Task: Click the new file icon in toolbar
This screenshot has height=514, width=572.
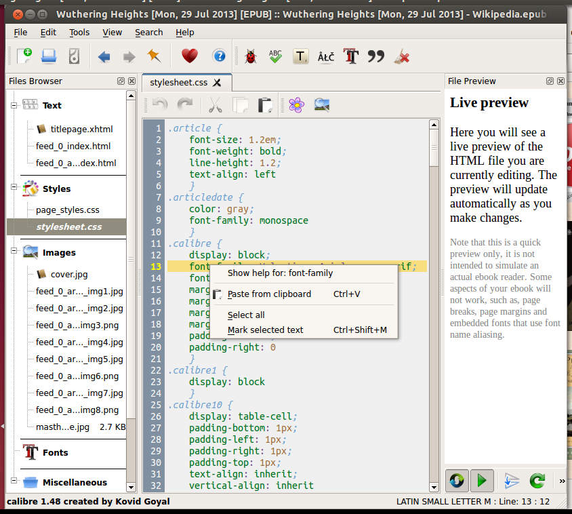Action: (24, 56)
